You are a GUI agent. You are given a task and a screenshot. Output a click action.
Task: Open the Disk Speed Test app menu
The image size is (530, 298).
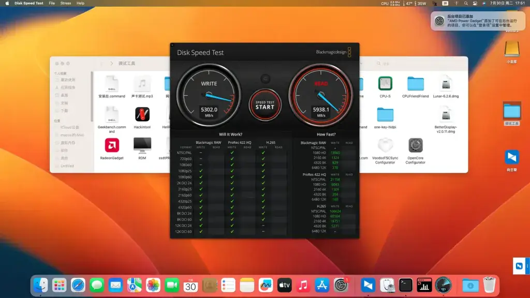(29, 3)
